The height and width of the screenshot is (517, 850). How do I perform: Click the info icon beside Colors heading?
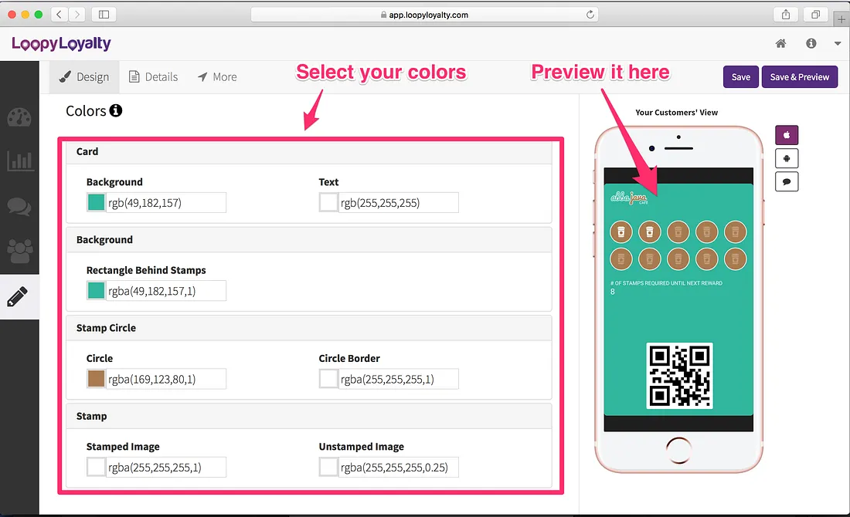tap(116, 110)
